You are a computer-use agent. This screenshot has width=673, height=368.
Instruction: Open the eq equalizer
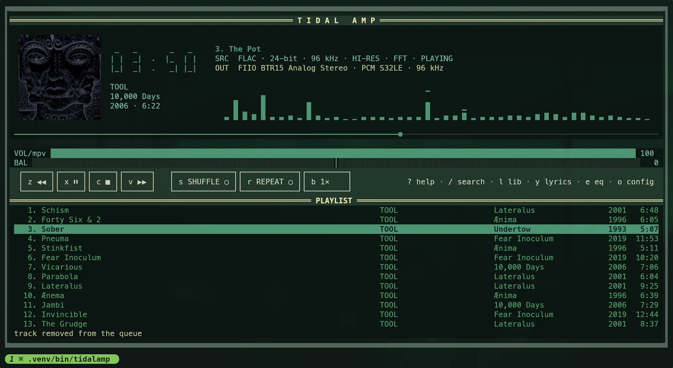[x=595, y=182]
